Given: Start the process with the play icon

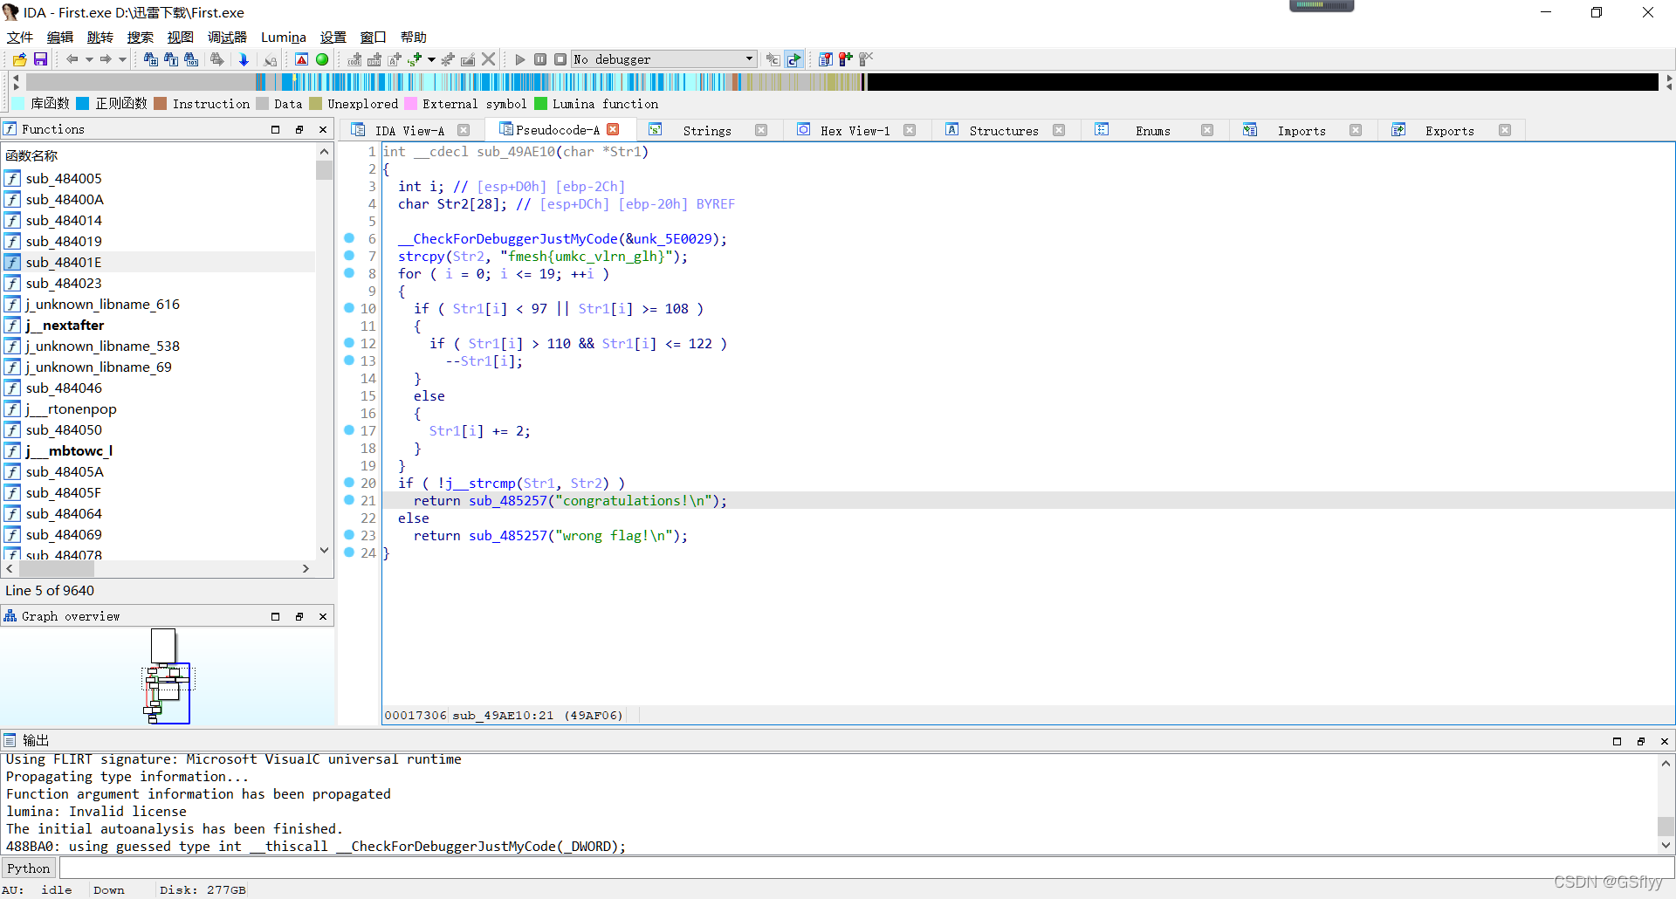Looking at the screenshot, I should pyautogui.click(x=520, y=59).
